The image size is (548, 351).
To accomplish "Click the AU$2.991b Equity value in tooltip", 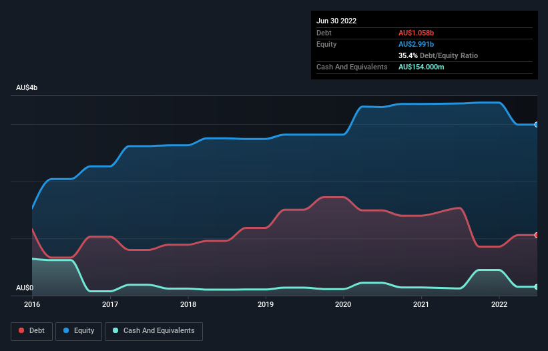I will [417, 44].
